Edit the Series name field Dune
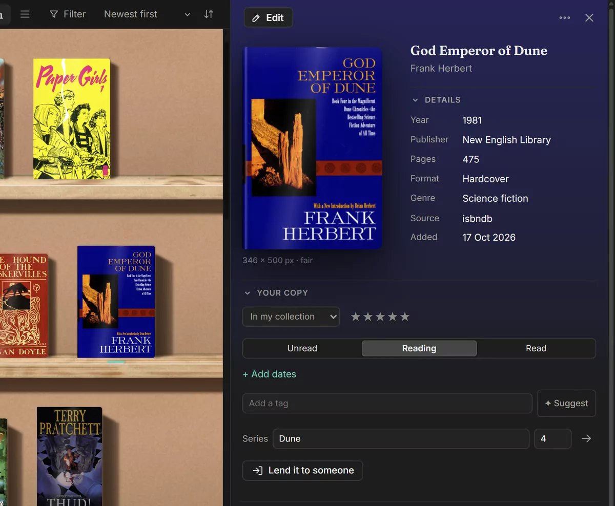This screenshot has width=615, height=506. point(401,439)
